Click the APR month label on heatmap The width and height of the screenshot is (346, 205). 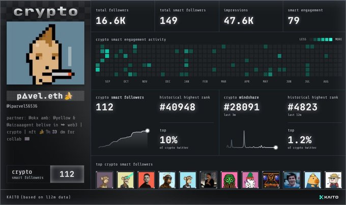[247, 82]
